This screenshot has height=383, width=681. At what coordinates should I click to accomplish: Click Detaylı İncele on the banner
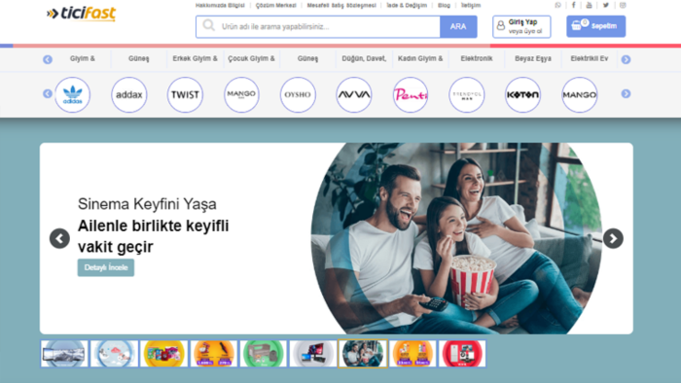106,267
